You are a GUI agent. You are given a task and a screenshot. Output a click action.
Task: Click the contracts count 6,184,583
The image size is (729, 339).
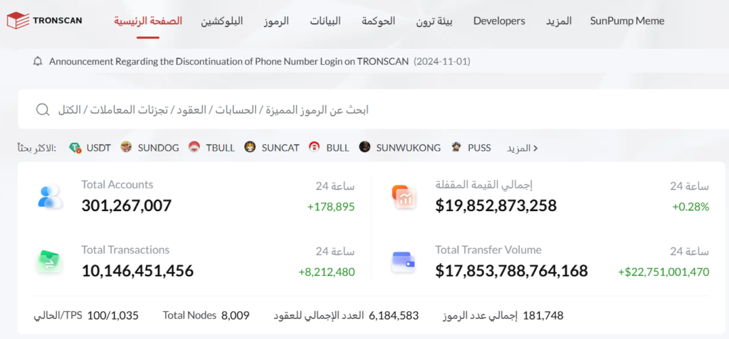point(394,316)
